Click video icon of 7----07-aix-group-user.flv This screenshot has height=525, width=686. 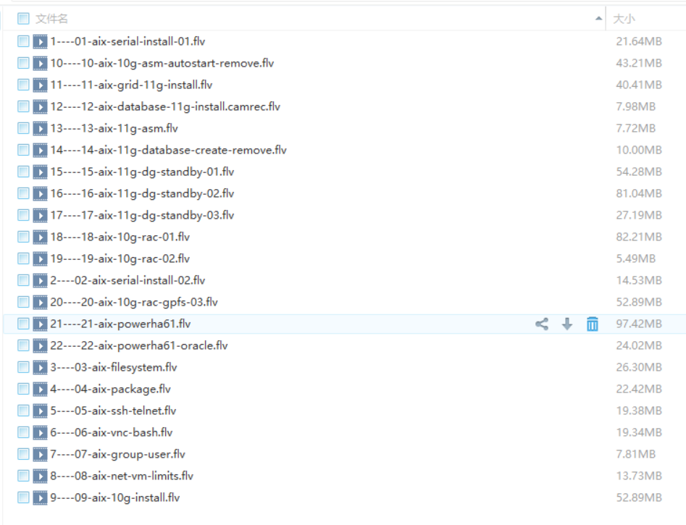(x=41, y=455)
